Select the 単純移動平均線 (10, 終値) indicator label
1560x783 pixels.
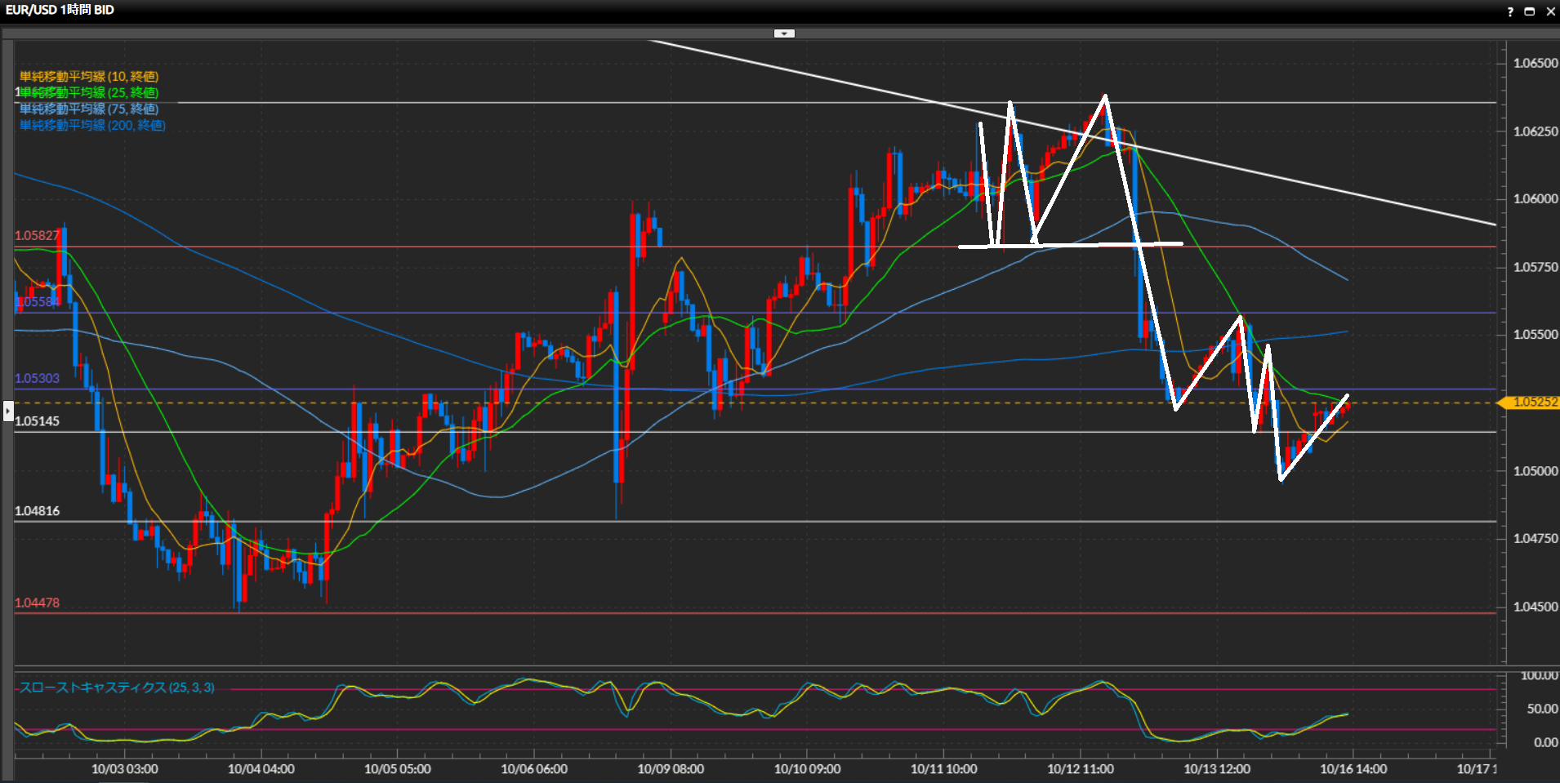tap(89, 77)
